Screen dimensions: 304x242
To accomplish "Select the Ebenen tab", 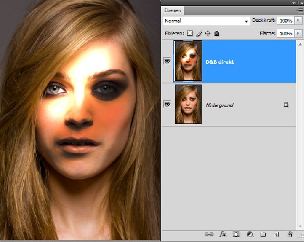I will (172, 10).
